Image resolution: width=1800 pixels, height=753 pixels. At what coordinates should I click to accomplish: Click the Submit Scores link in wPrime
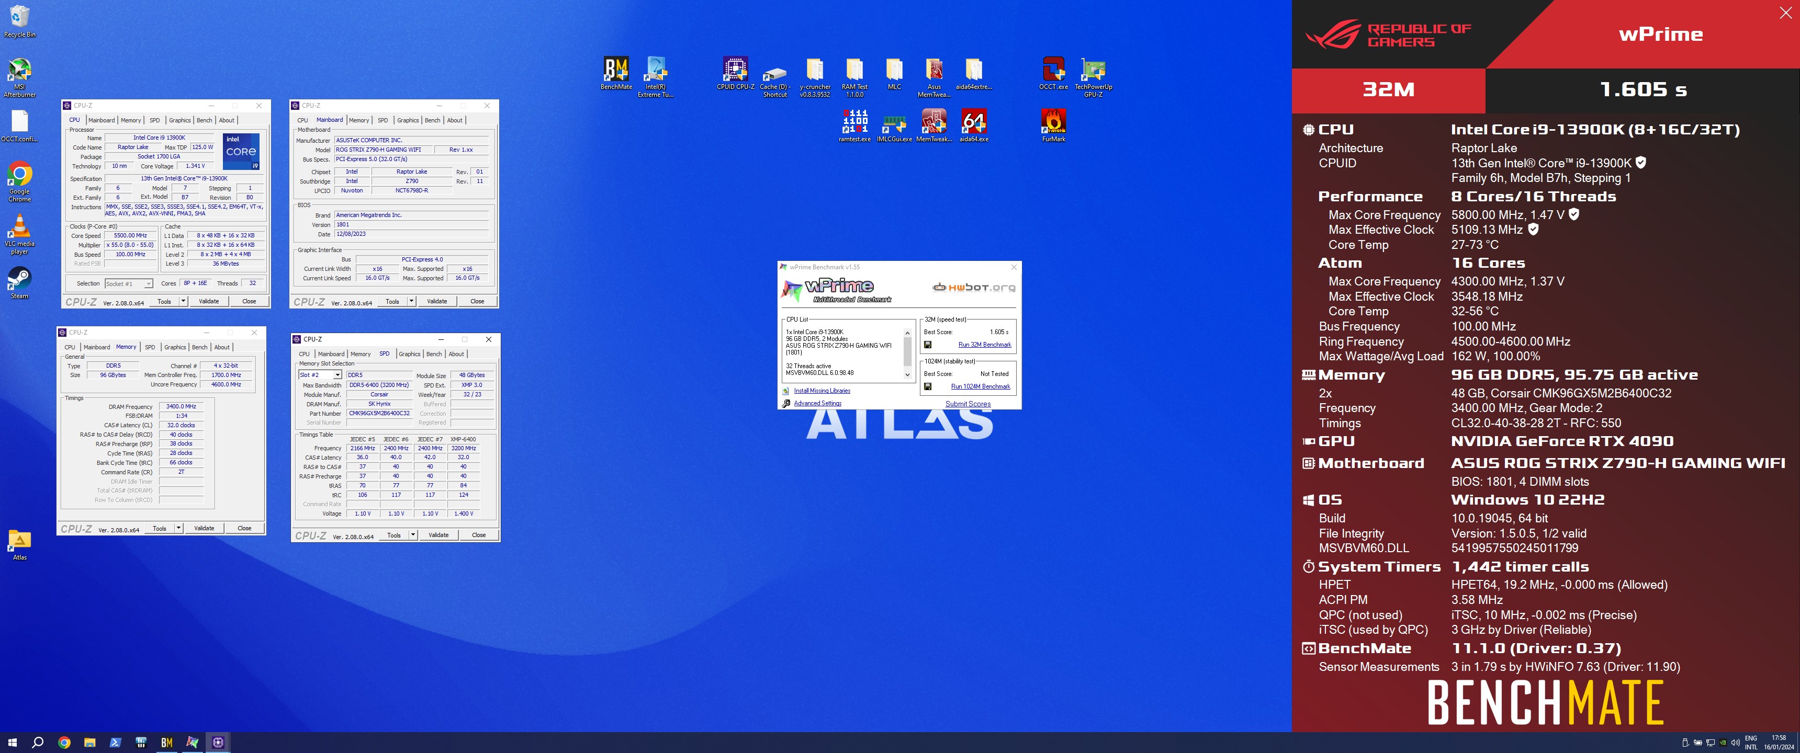tap(968, 404)
